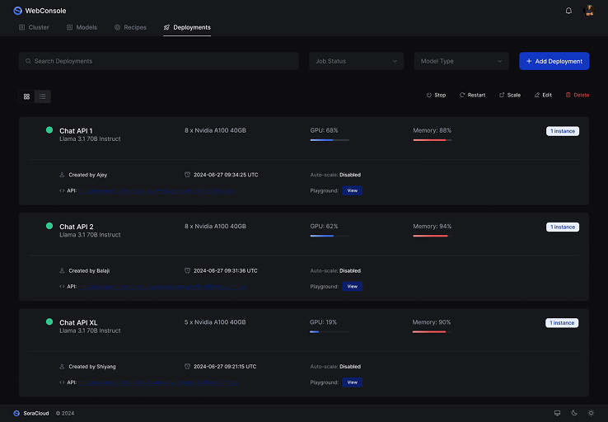The height and width of the screenshot is (422, 608).
Task: Restart the selected deployment
Action: point(472,95)
